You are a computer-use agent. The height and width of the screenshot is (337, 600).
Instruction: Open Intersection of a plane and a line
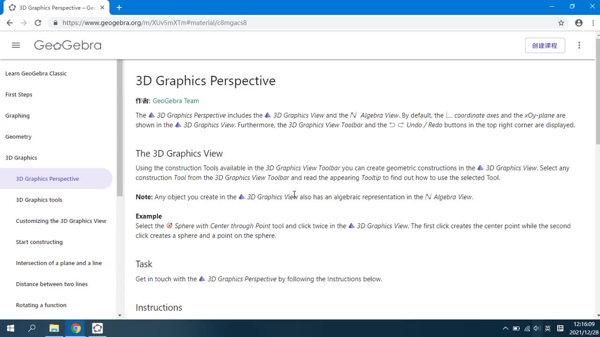click(59, 263)
